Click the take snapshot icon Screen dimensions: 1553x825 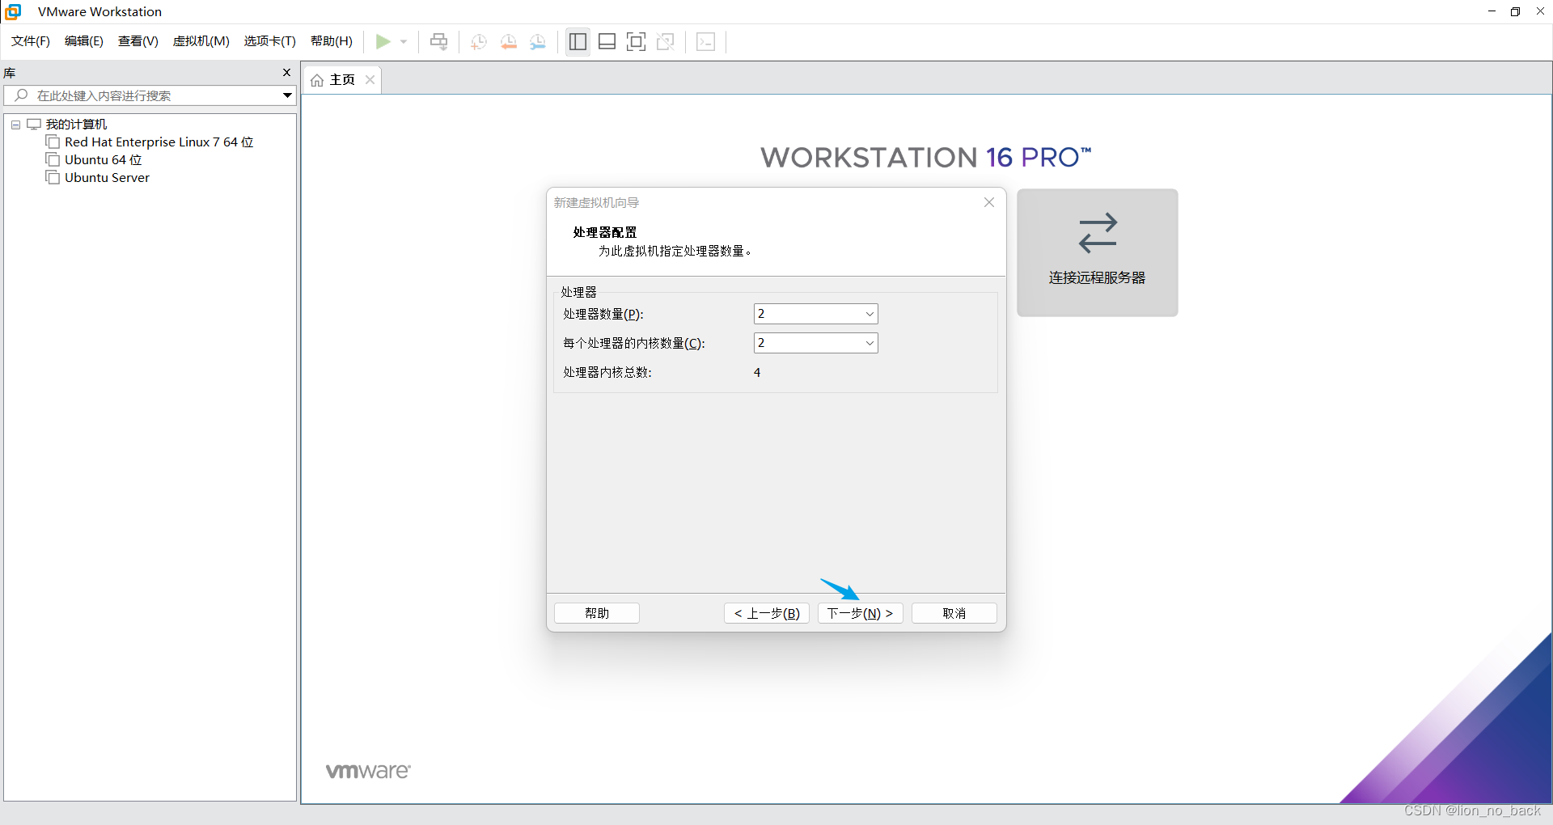click(x=479, y=41)
